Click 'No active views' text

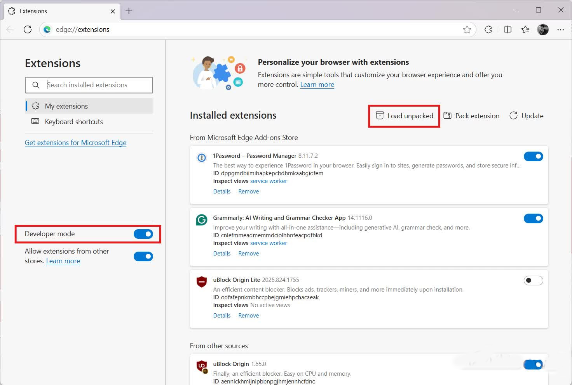[x=270, y=305]
